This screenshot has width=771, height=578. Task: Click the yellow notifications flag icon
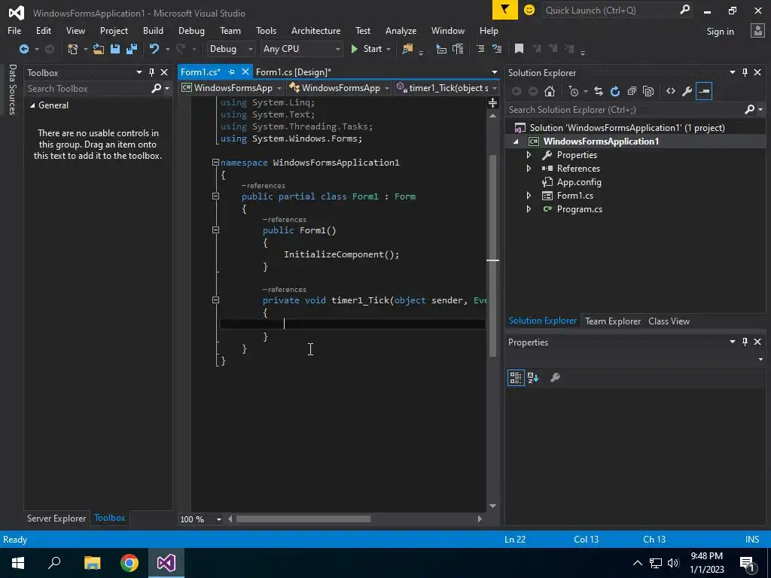coord(505,10)
